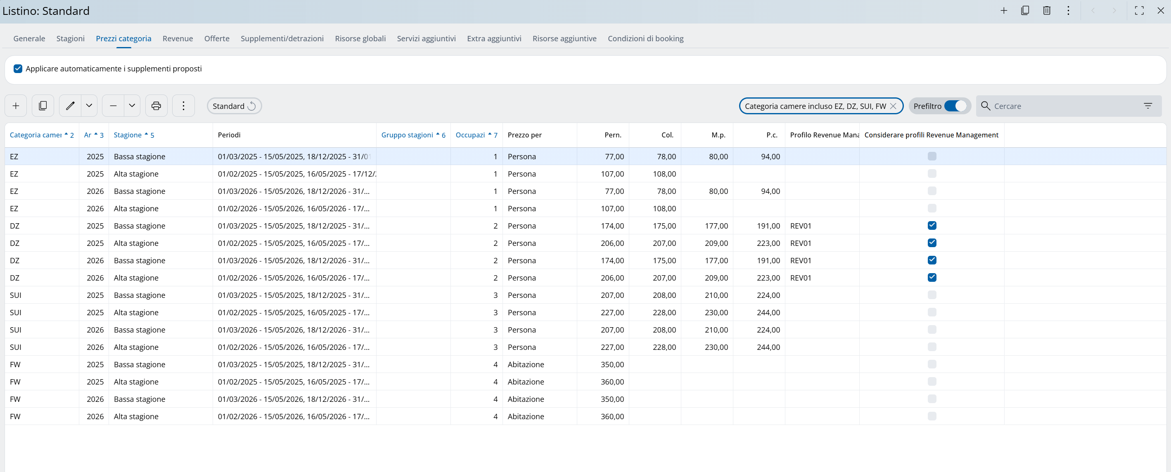Click the add row plus icon in table toolbar
Screen dimensions: 1171x472
coord(16,106)
